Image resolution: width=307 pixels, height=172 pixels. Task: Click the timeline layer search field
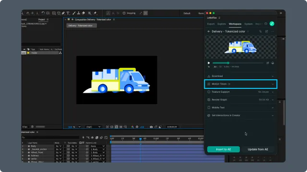point(50,138)
